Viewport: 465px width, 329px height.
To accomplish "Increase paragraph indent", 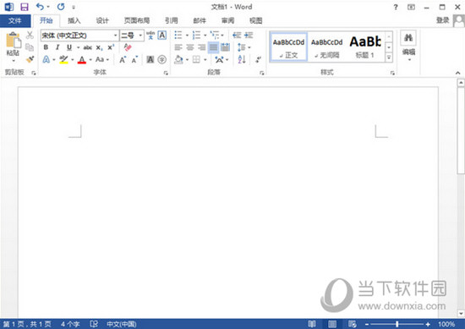I will pyautogui.click(x=249, y=36).
